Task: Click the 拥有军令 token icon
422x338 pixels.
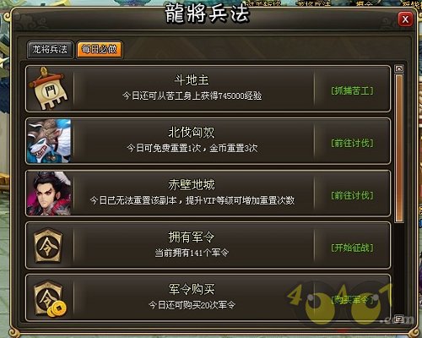Action: point(48,245)
